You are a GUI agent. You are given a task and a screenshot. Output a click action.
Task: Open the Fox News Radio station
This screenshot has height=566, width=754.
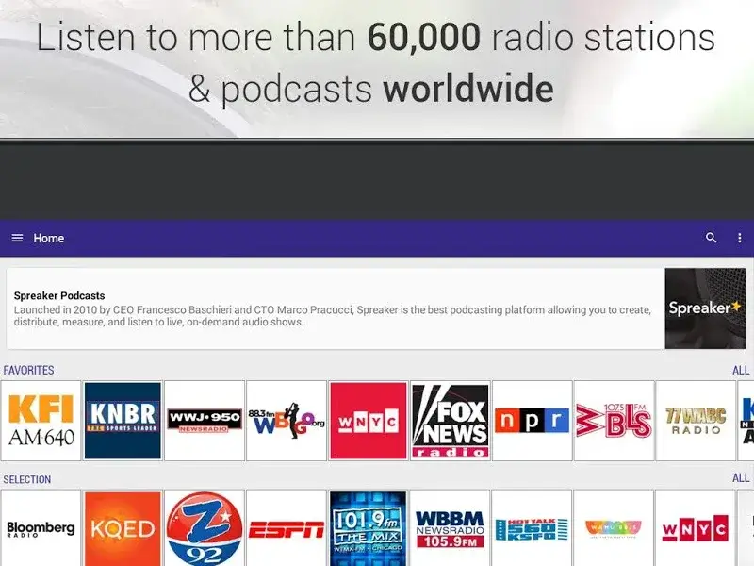(x=451, y=421)
